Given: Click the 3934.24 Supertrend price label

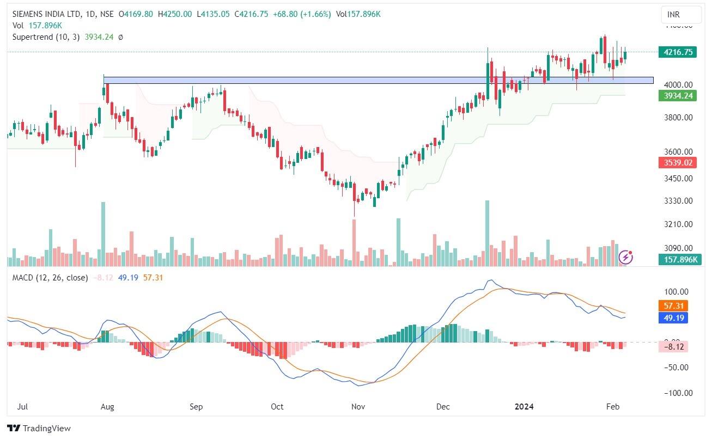Looking at the screenshot, I should coord(678,95).
